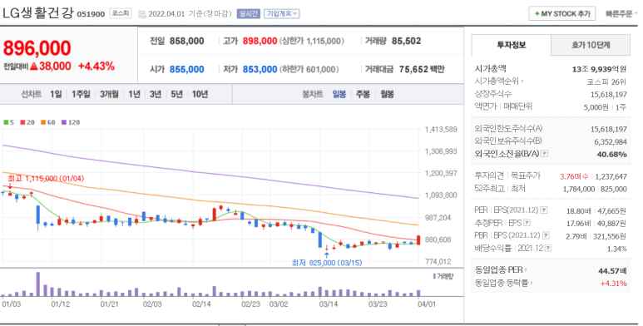Expand the 기업개요 dropdown
The width and height of the screenshot is (643, 326).
click(282, 14)
